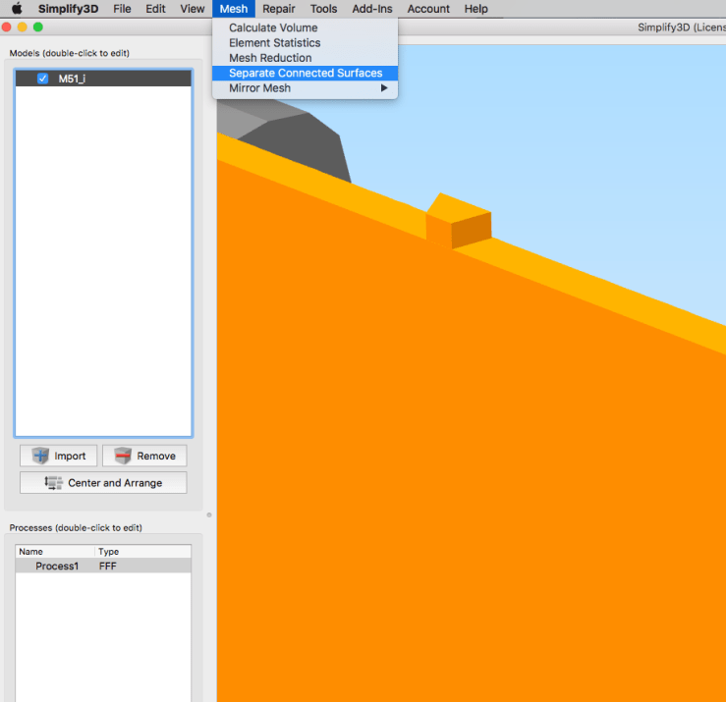Viewport: 726px width, 702px height.
Task: Choose Calculate Volume from Mesh menu
Action: click(x=305, y=27)
